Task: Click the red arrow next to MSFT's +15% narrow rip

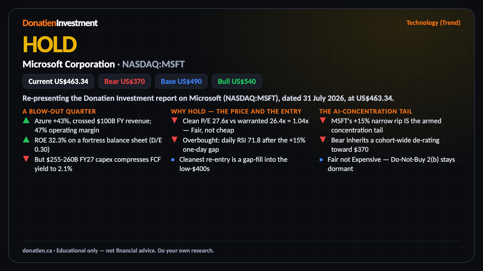Action: coord(323,120)
